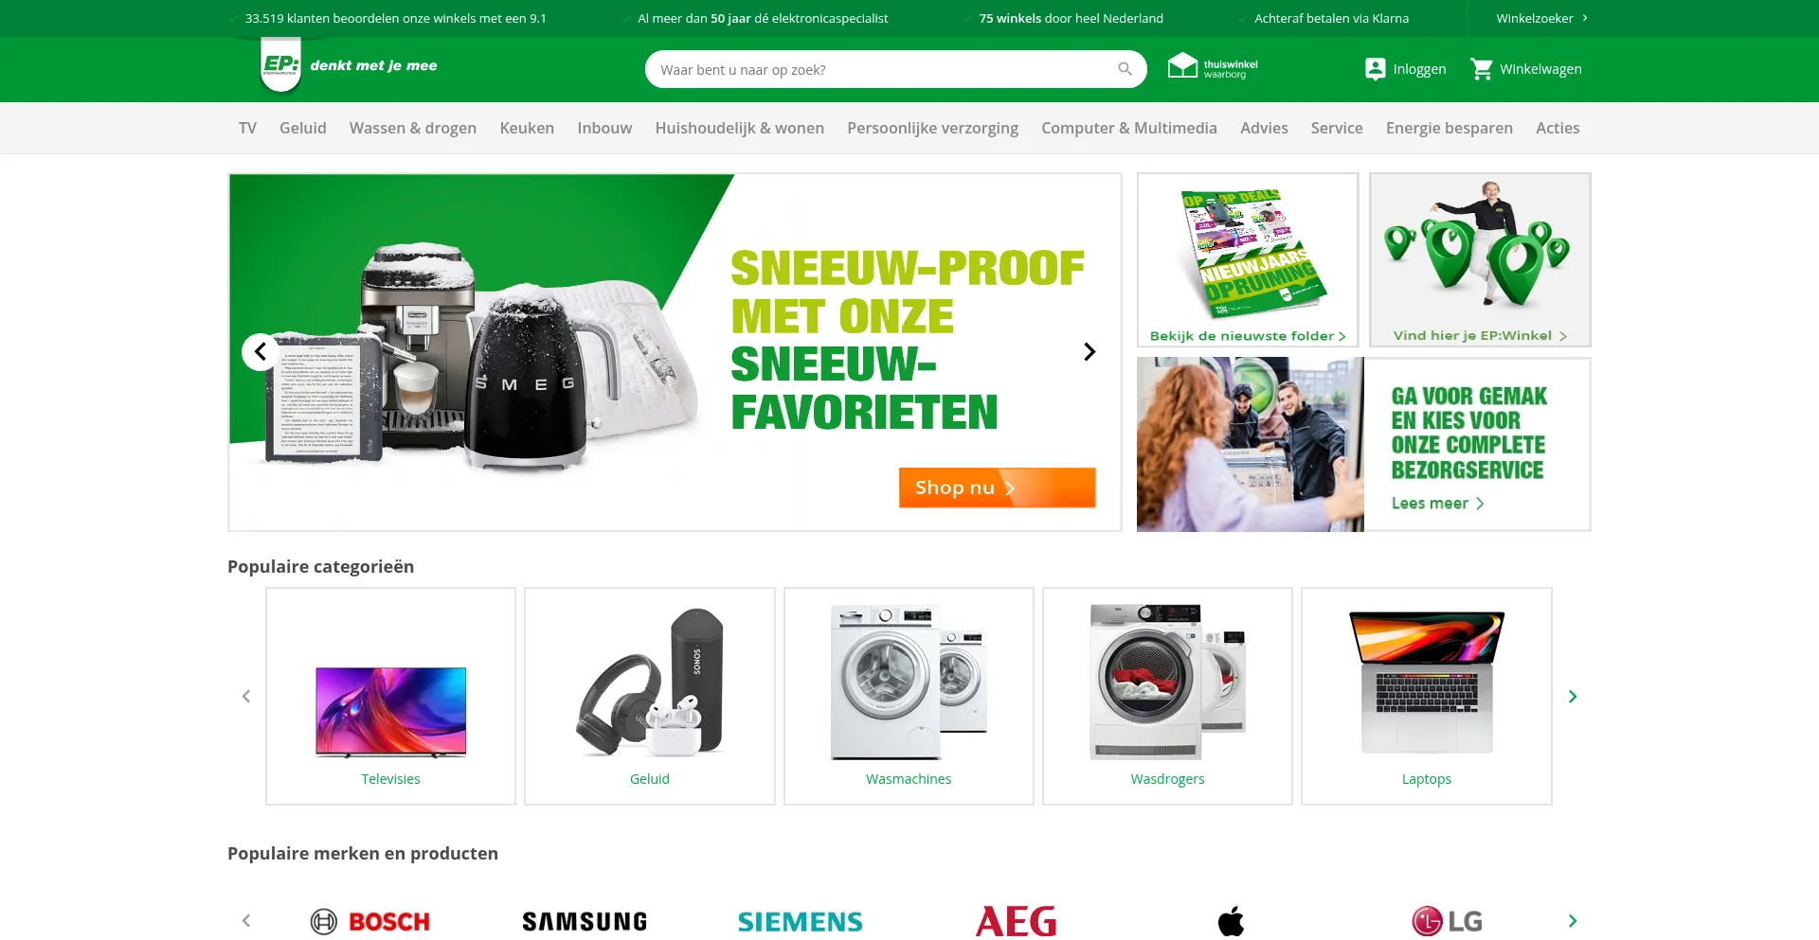Click the search magnifier icon

[x=1125, y=69]
